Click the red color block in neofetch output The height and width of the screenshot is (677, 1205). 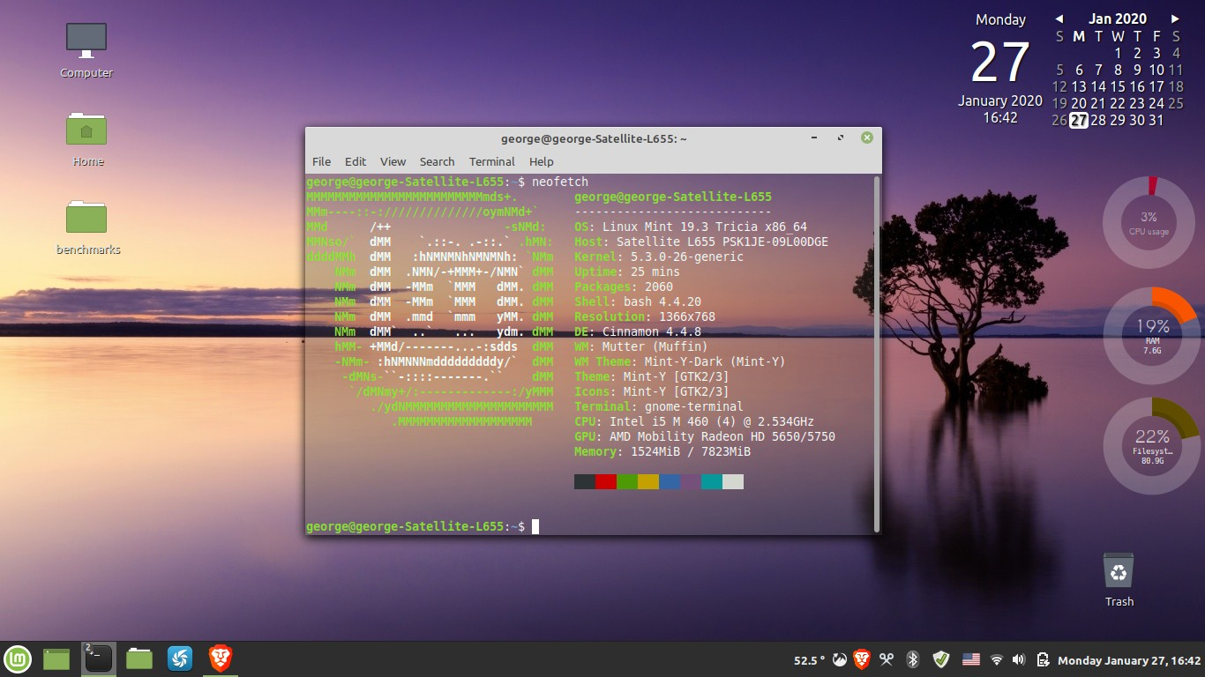point(605,481)
